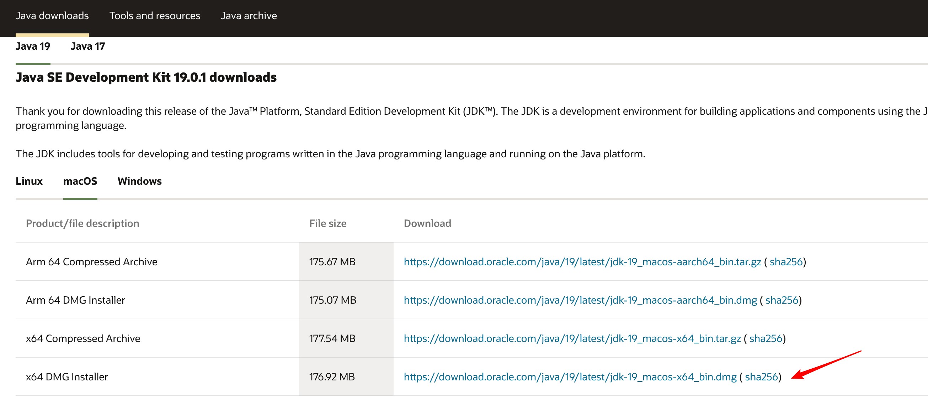Download the macos-aarch64_bin.tar.gz archive link

tap(582, 262)
